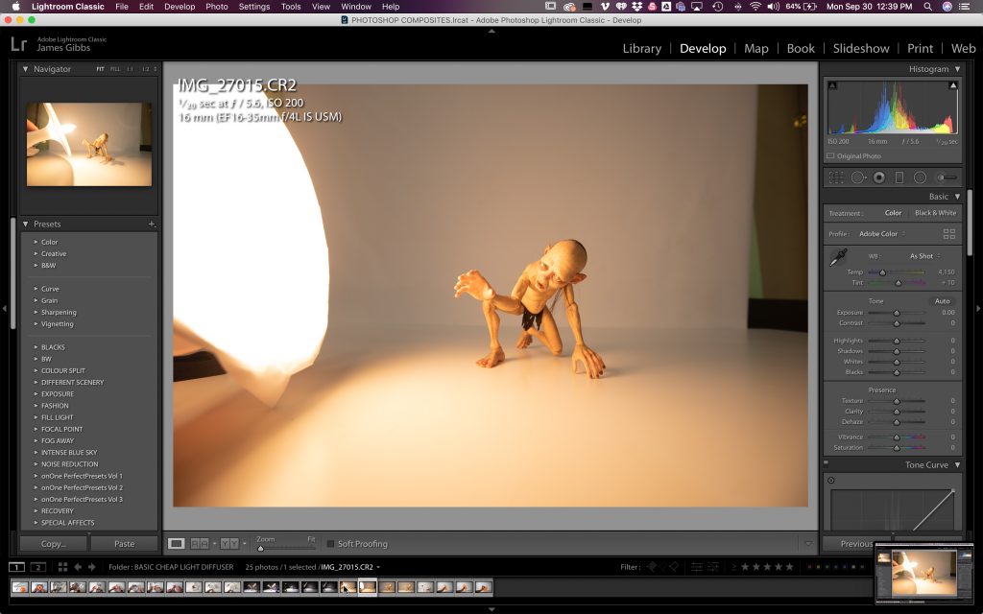Select the Adjustment Brush tool
The height and width of the screenshot is (614, 983).
click(947, 177)
